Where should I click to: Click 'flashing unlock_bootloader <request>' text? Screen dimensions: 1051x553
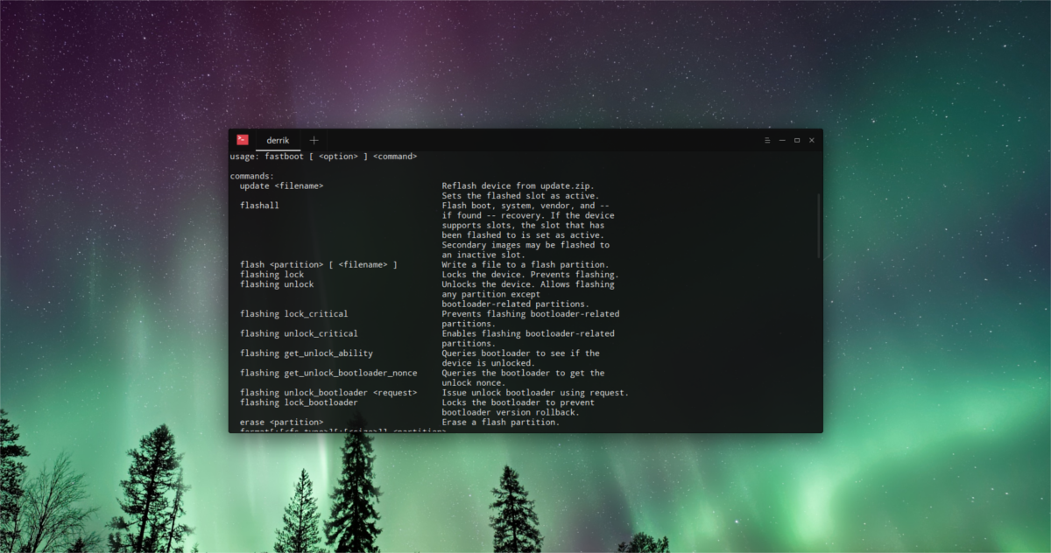pyautogui.click(x=328, y=393)
